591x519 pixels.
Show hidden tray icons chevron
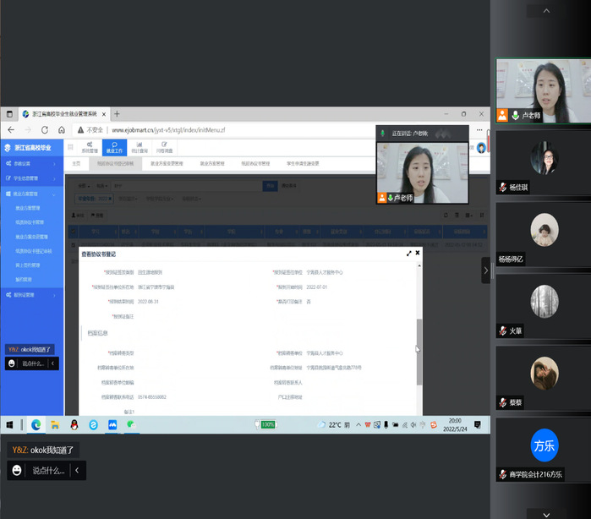[x=358, y=425]
